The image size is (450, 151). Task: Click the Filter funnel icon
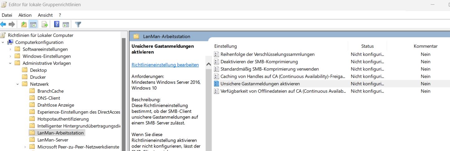click(78, 24)
